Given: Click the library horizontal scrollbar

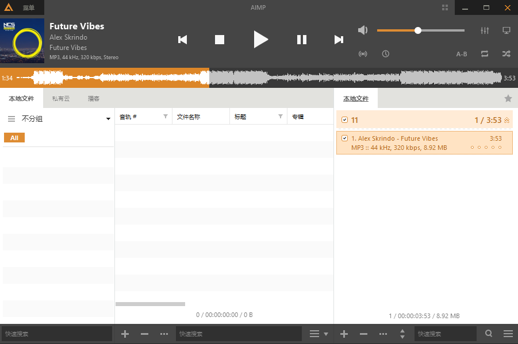Looking at the screenshot, I should [150, 304].
